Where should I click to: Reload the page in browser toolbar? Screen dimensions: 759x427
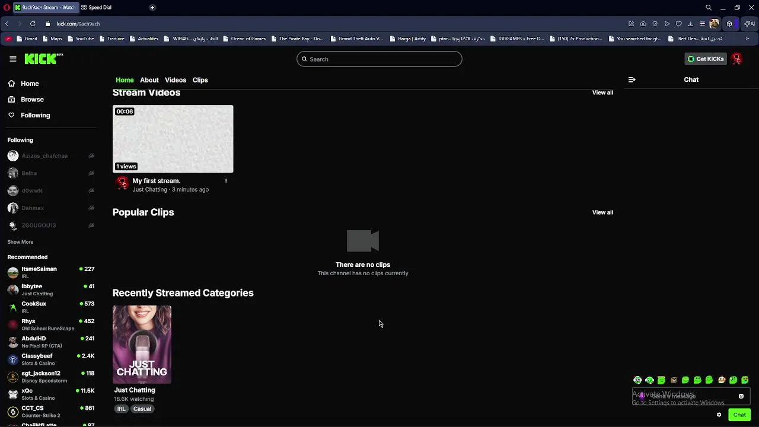coord(33,24)
